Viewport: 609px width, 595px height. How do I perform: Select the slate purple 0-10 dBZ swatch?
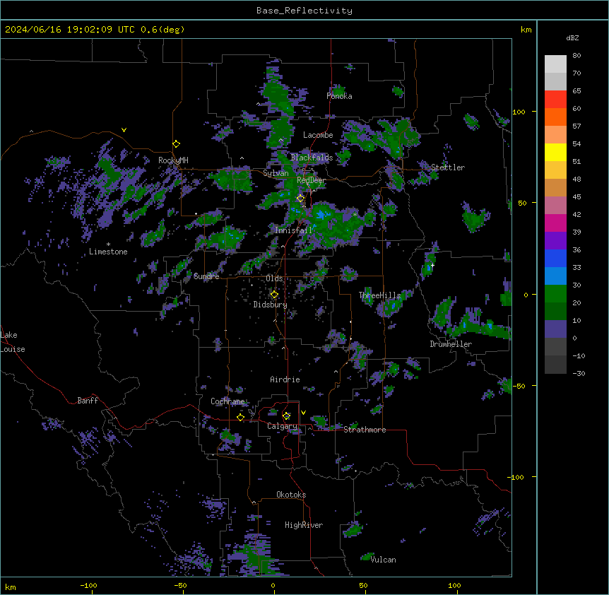pos(555,329)
